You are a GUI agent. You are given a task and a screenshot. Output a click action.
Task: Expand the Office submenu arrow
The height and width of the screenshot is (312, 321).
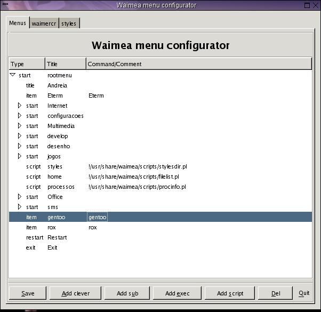pos(20,197)
